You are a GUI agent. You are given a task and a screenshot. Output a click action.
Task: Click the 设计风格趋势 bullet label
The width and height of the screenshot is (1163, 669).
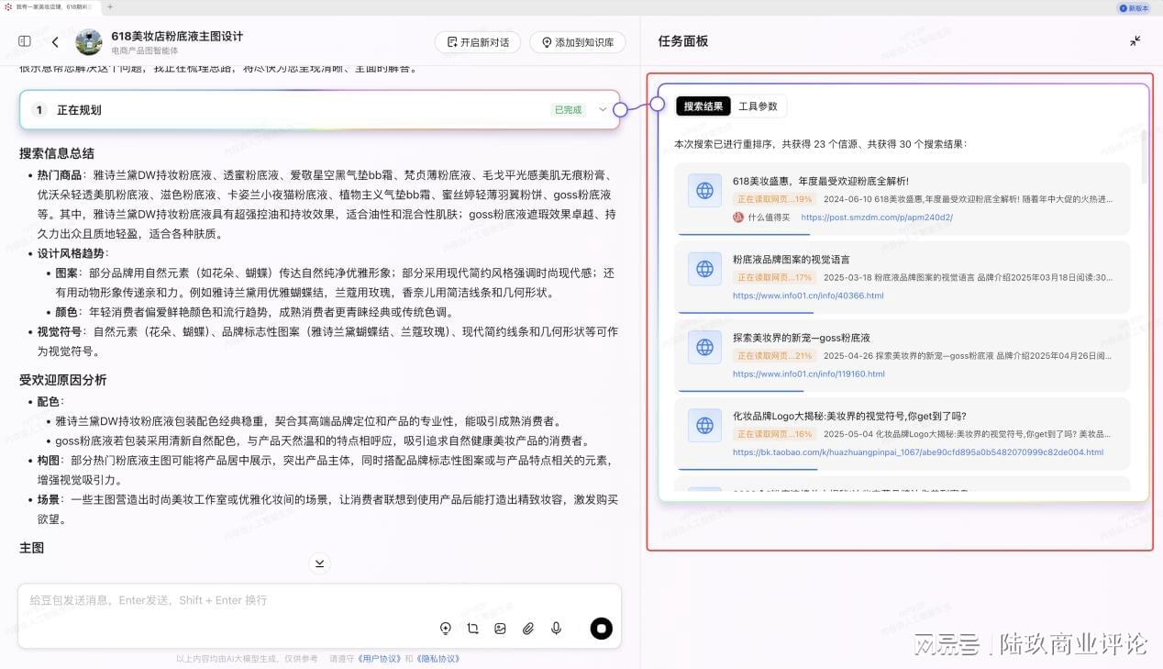click(x=72, y=253)
